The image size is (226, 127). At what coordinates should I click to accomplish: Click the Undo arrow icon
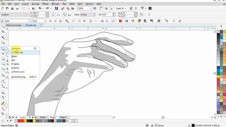click(x=40, y=8)
